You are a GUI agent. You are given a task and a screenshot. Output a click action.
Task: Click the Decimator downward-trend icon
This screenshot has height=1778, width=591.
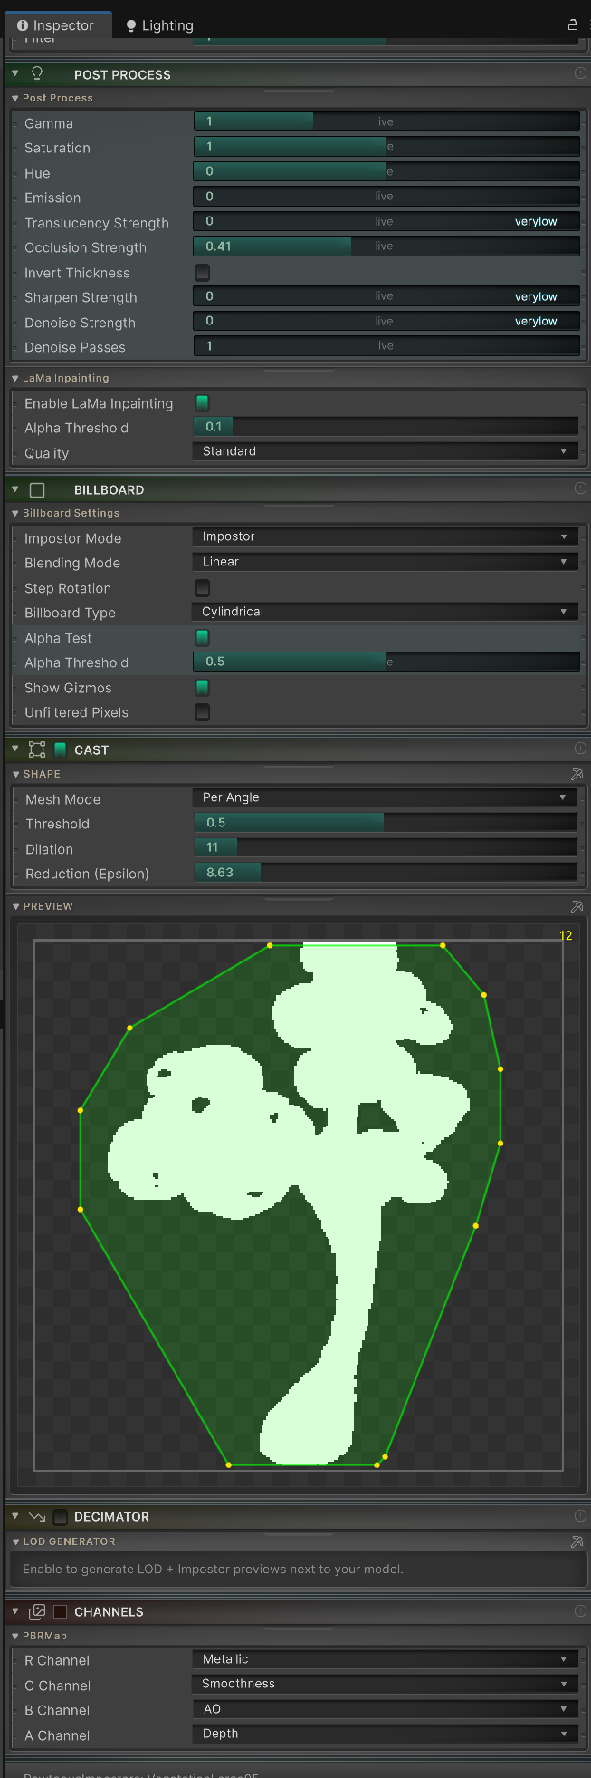37,1516
